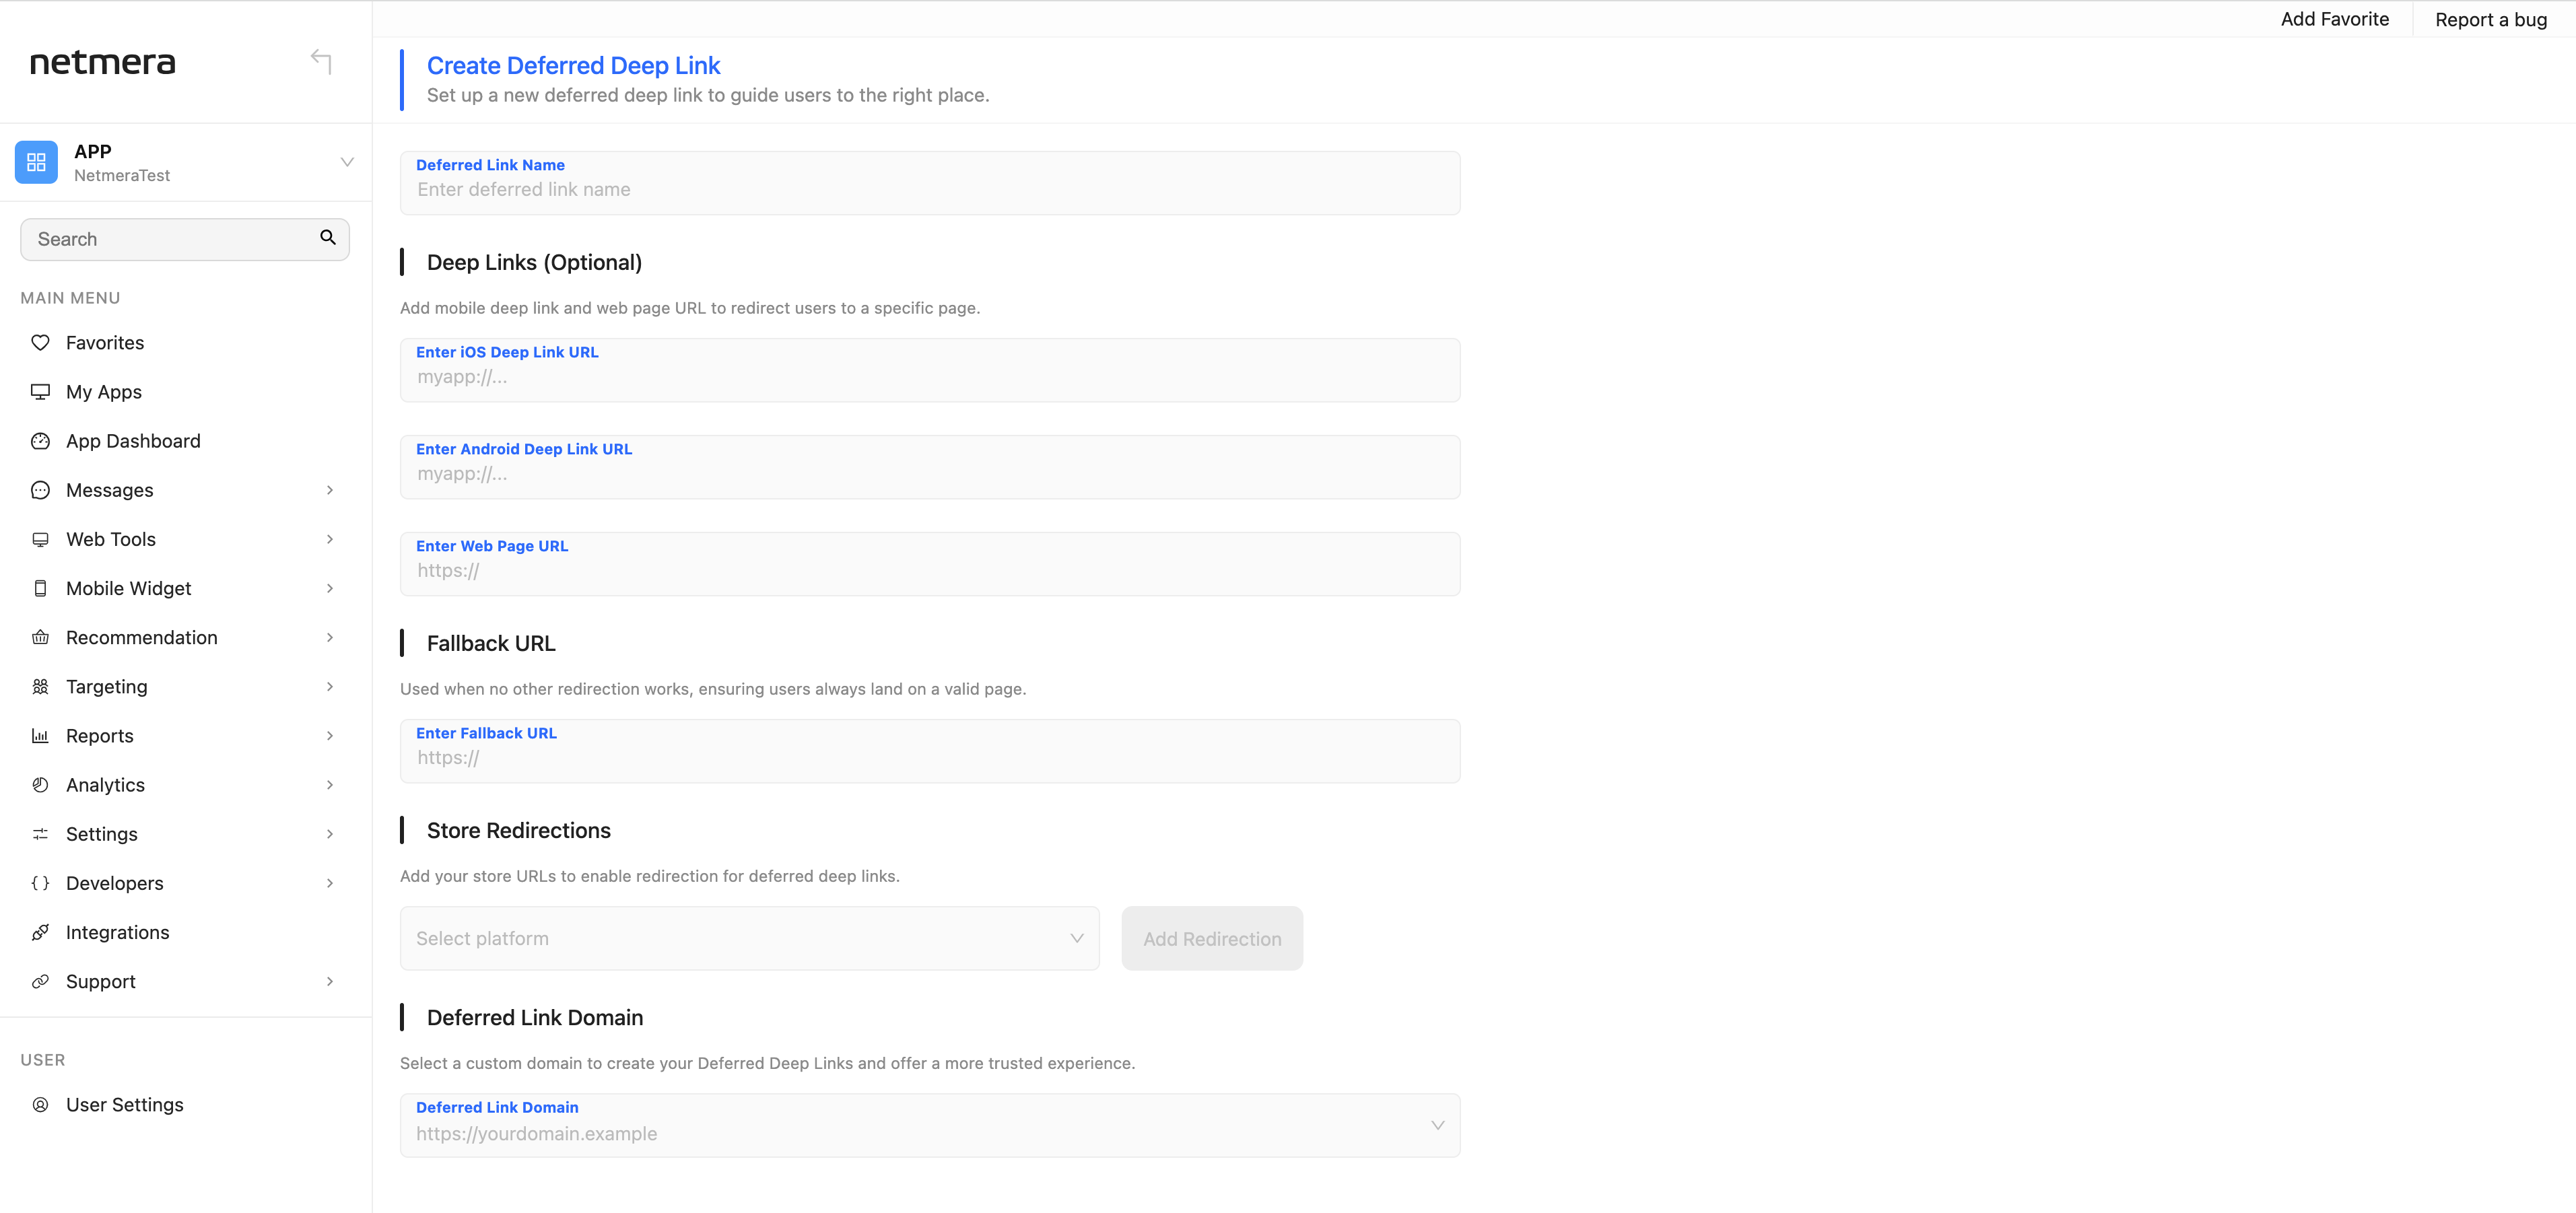Click the User Settings profile icon

point(40,1105)
